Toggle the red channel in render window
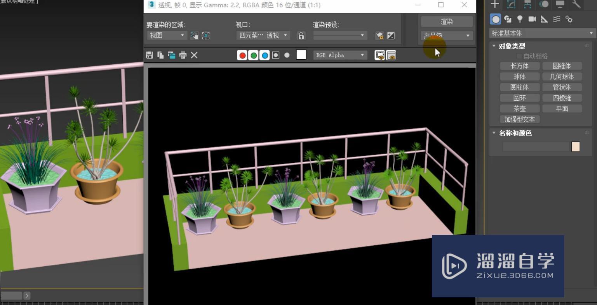The width and height of the screenshot is (597, 305). [x=242, y=55]
